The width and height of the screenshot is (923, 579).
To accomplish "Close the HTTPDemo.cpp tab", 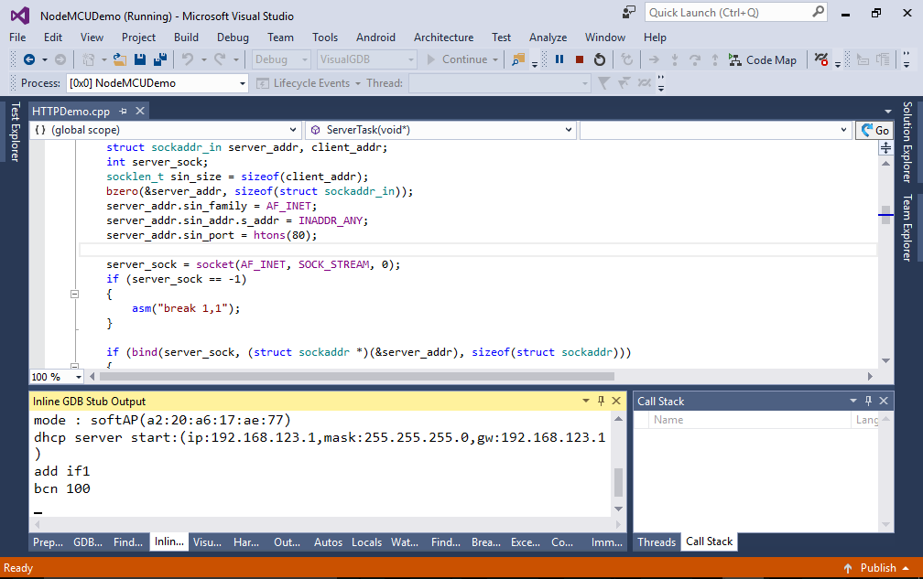I will [140, 111].
